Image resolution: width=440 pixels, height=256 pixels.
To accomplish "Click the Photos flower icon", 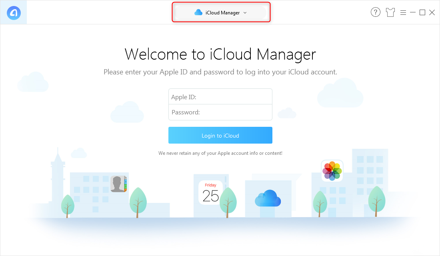I will tap(332, 171).
